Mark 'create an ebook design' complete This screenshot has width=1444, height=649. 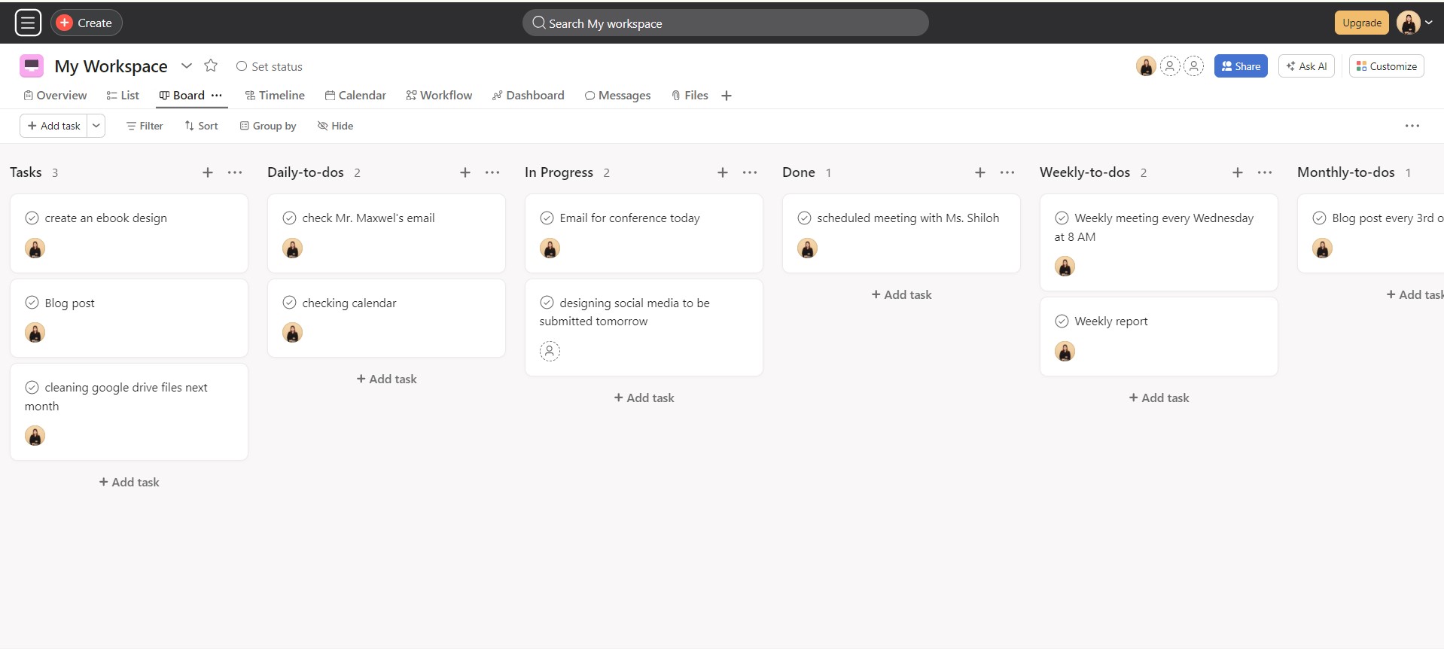32,218
